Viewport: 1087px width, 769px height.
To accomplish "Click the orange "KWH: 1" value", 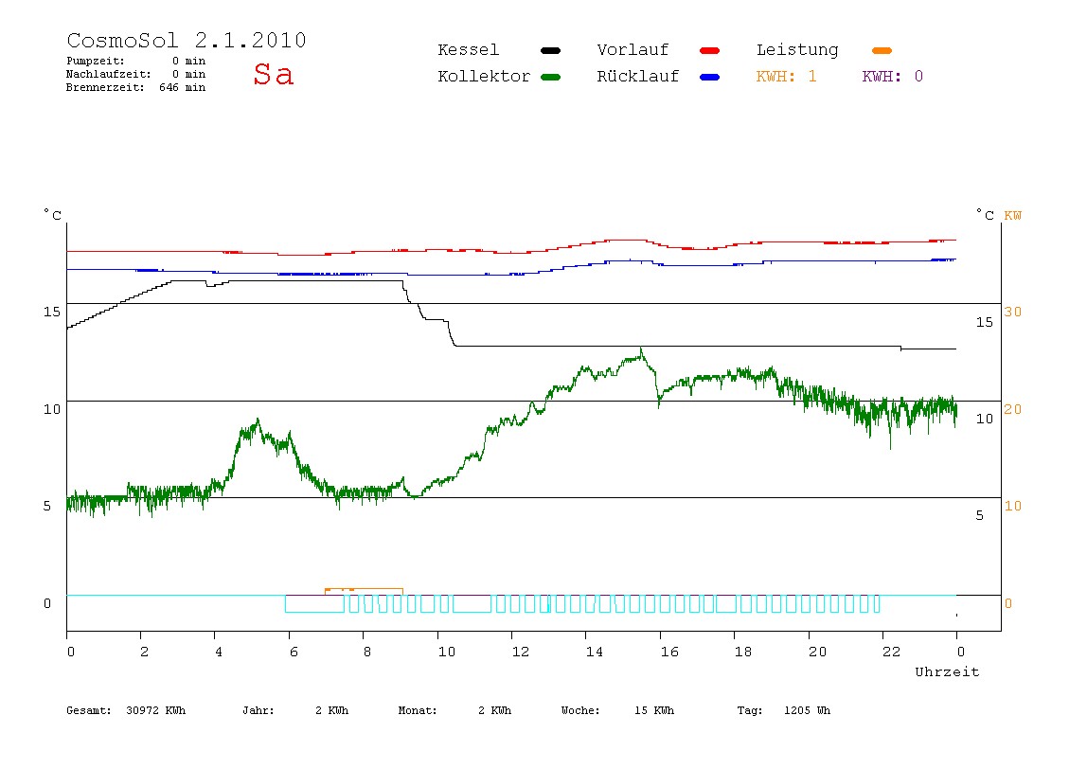I will point(786,77).
